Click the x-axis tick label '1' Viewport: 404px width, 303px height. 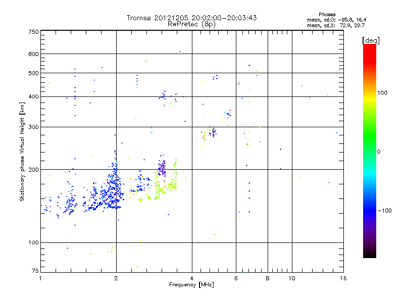click(41, 278)
